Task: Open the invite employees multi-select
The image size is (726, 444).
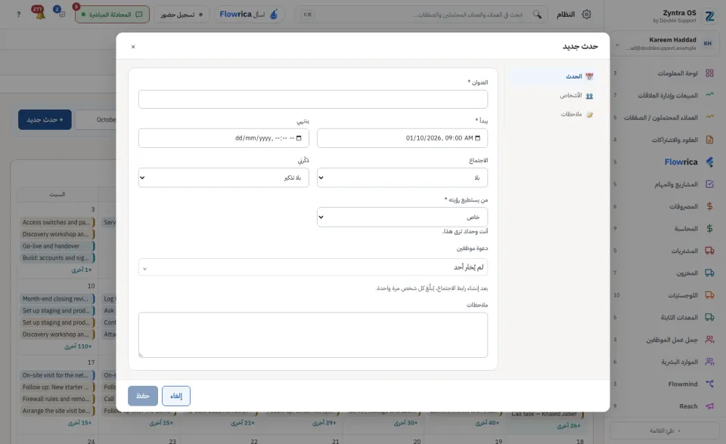Action: pos(313,267)
